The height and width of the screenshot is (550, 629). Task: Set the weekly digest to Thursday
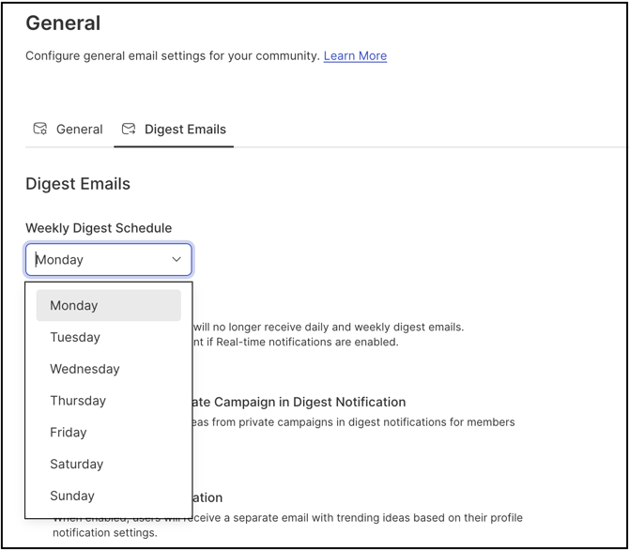click(x=78, y=401)
